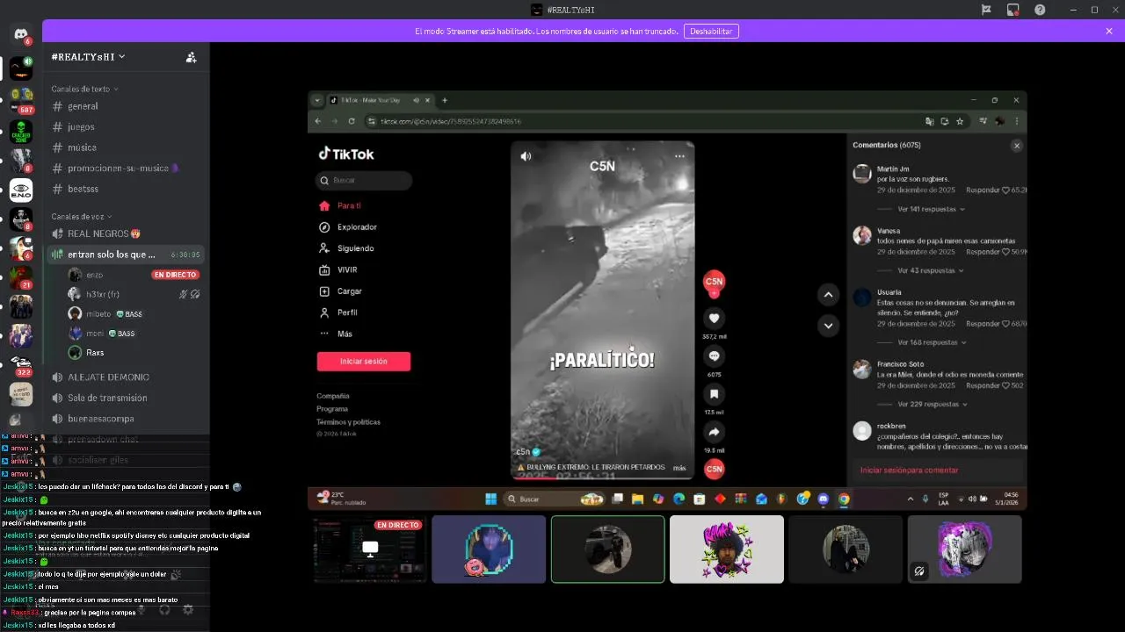Viewport: 1125px width, 632px height.
Task: Expand Ver 229 respuestas replies
Action: (x=932, y=405)
